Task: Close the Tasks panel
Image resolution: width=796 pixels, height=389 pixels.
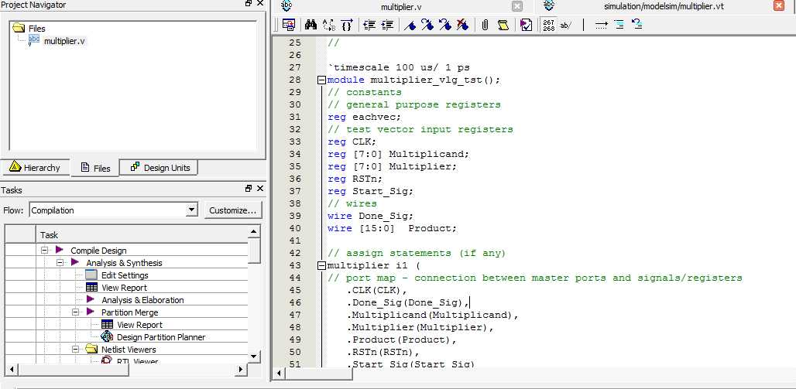Action: [260, 189]
